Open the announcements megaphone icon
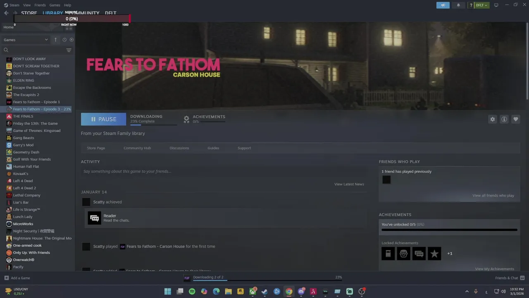This screenshot has width=529, height=298. [443, 5]
